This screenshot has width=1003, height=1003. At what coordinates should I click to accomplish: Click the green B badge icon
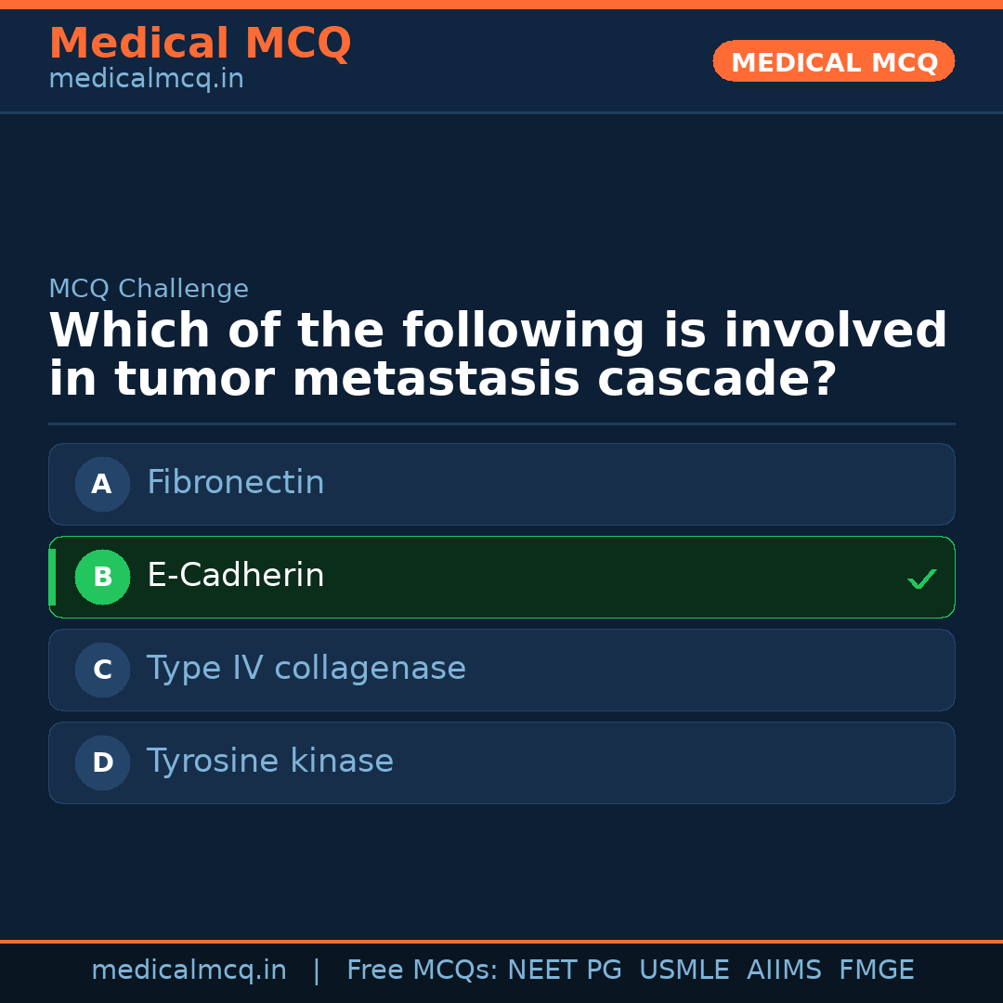point(102,577)
